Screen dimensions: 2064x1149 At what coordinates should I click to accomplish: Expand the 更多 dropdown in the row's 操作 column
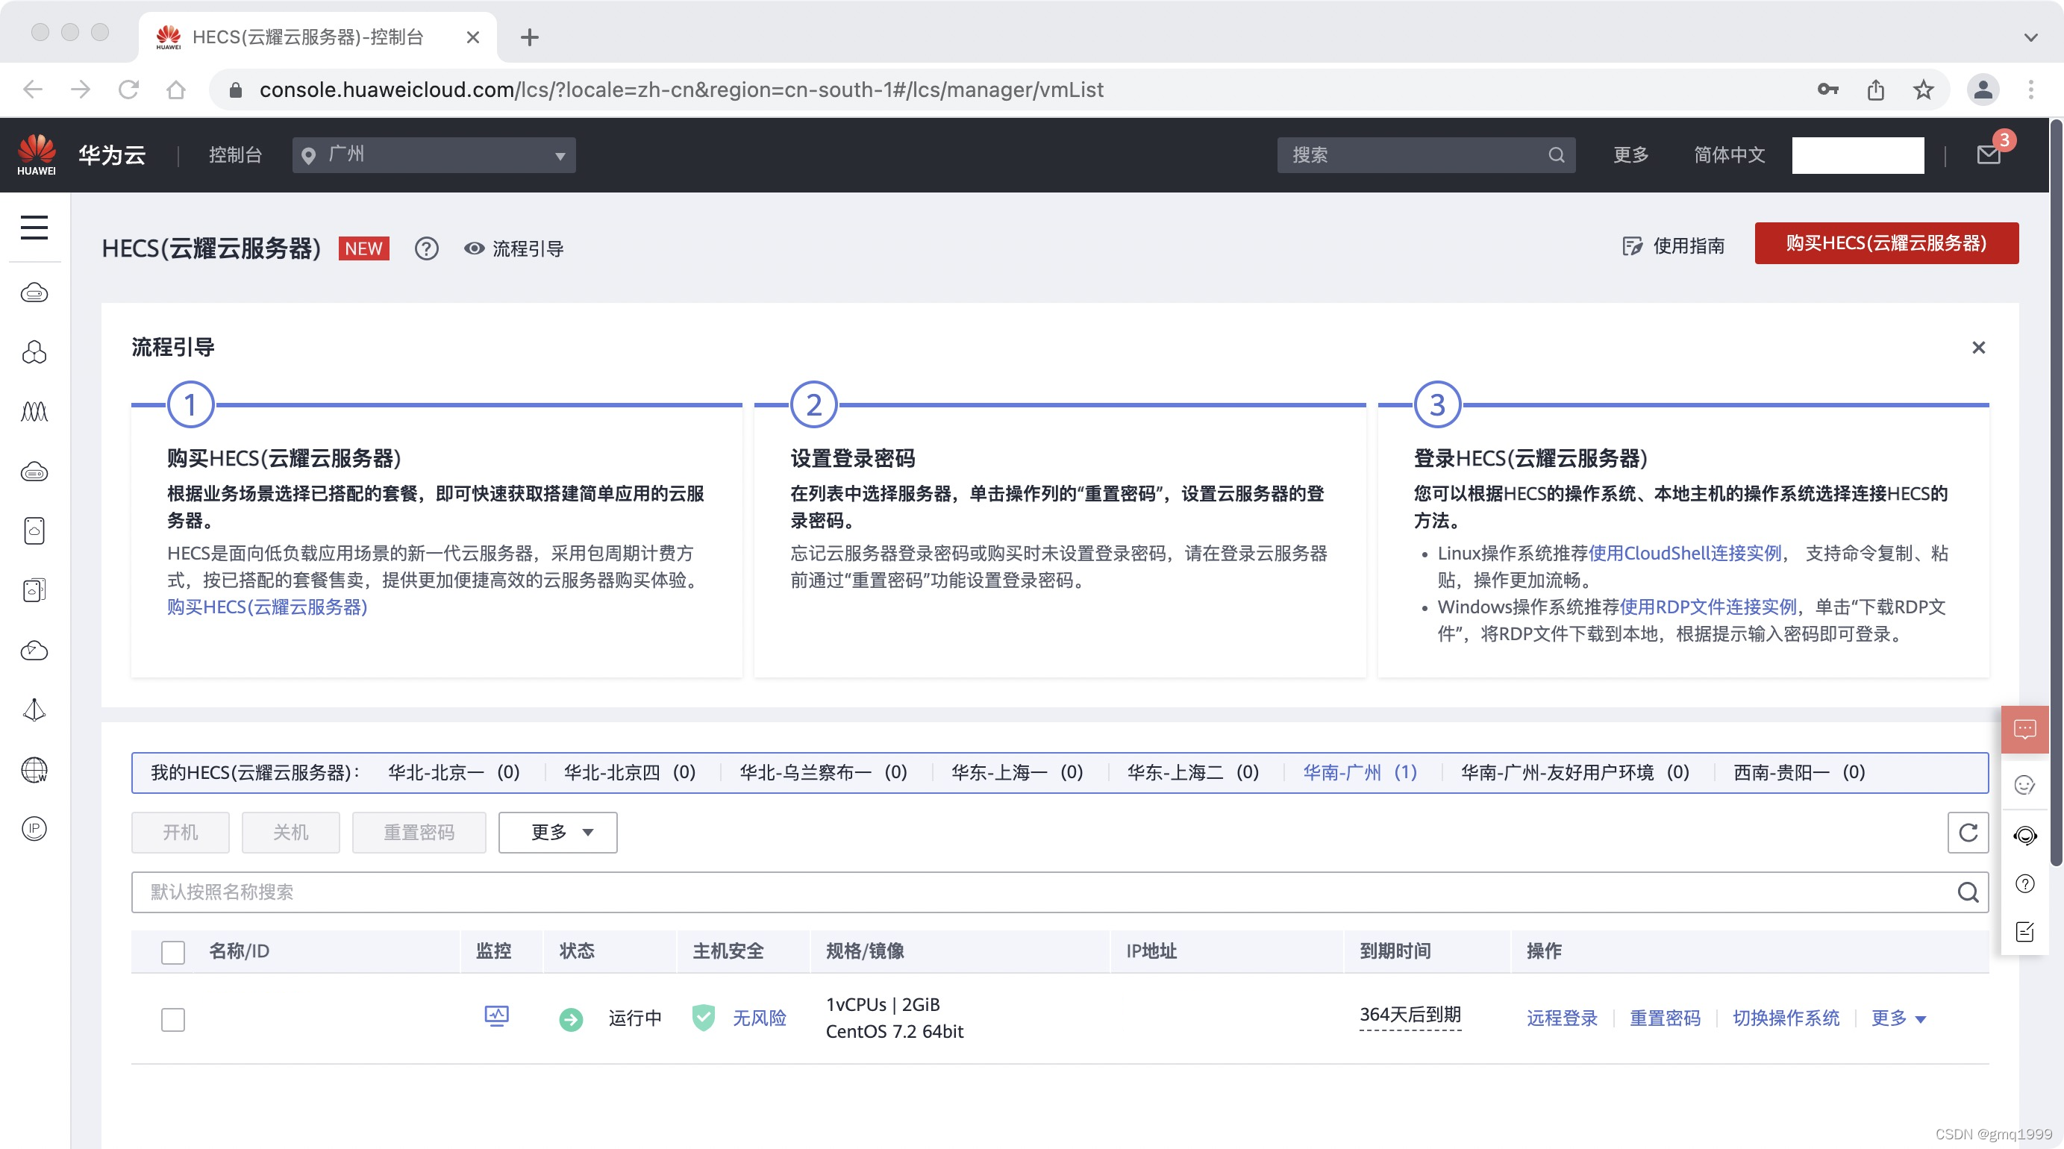(1898, 1018)
